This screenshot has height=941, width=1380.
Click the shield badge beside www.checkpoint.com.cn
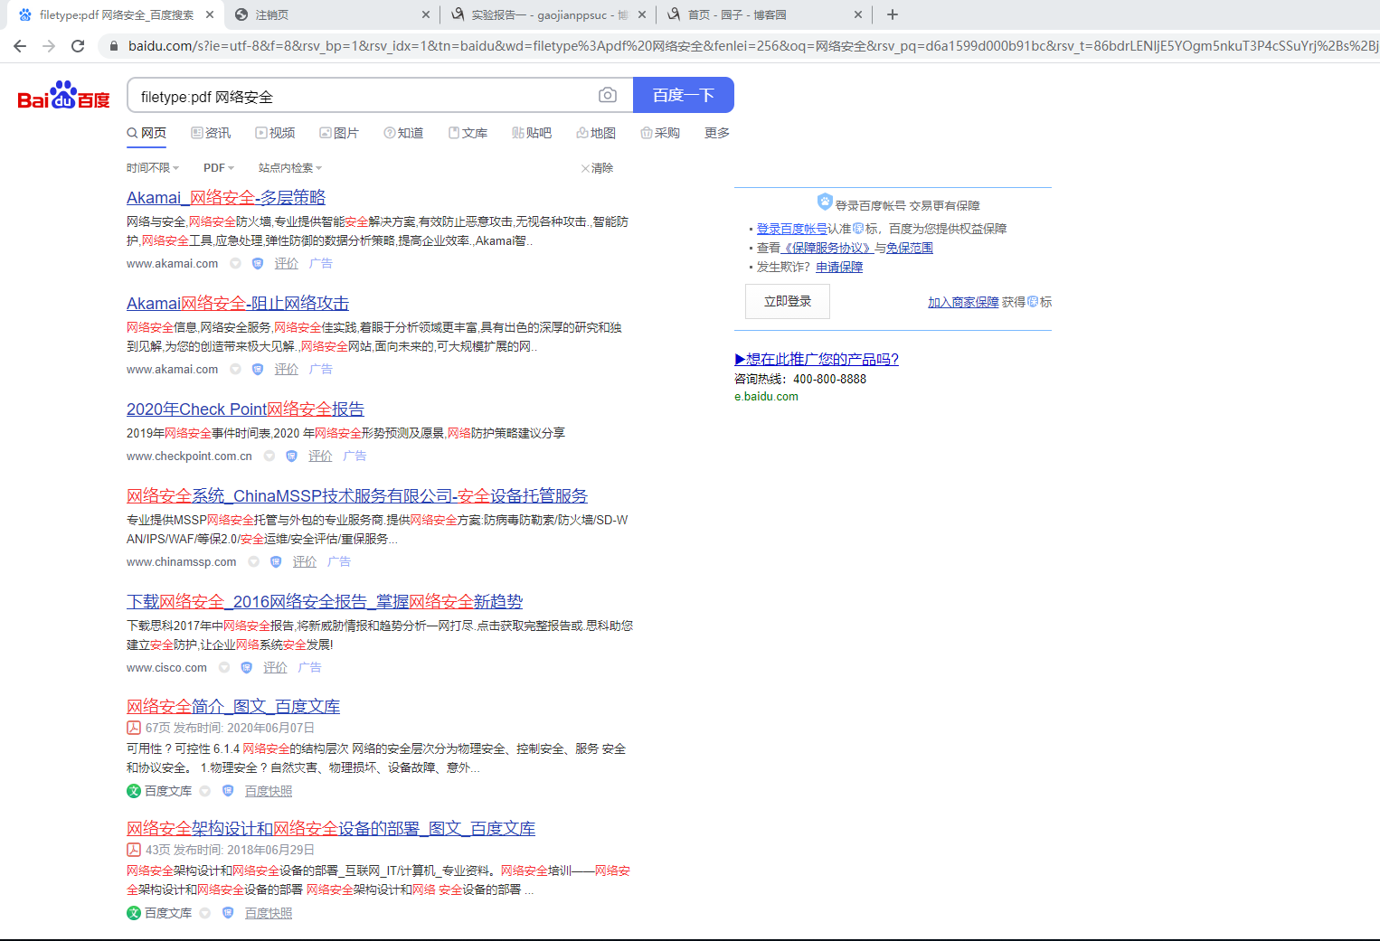pos(291,456)
